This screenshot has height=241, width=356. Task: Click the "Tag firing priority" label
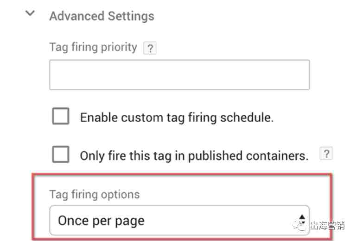click(x=93, y=48)
